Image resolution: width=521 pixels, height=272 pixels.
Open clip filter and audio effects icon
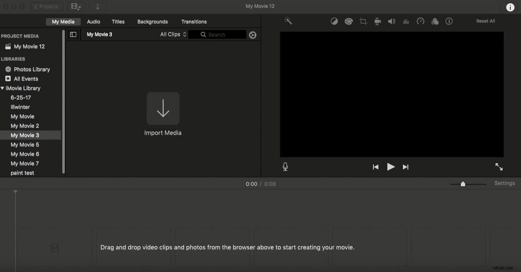(435, 21)
